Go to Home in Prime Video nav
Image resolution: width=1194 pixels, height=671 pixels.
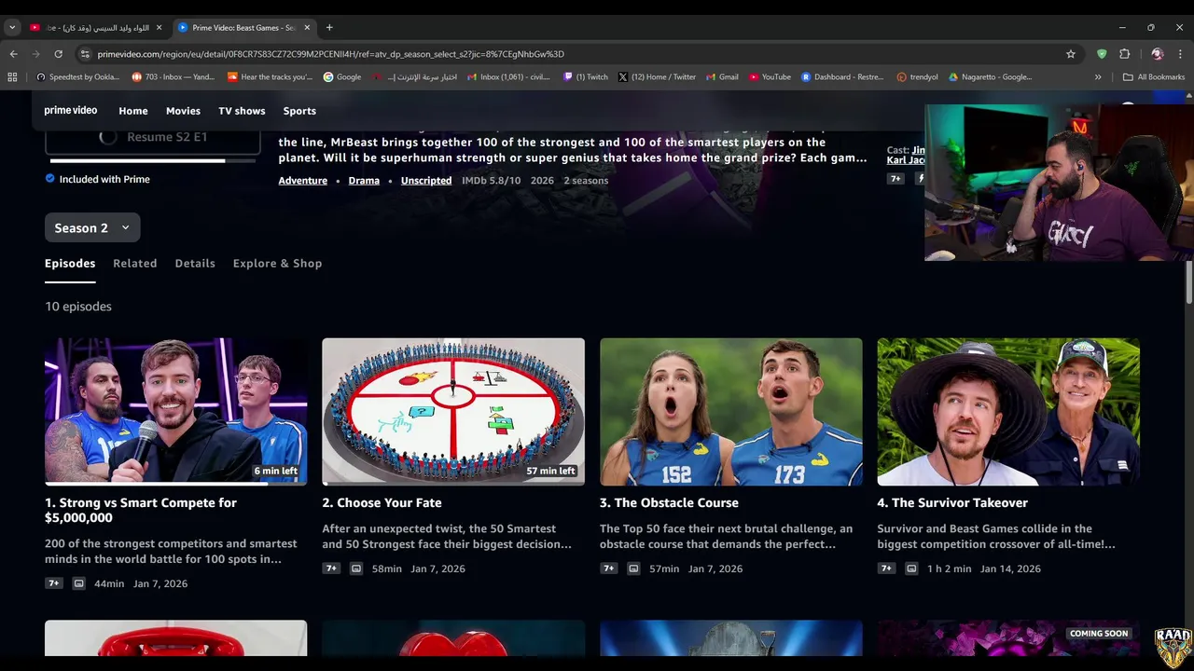133,111
